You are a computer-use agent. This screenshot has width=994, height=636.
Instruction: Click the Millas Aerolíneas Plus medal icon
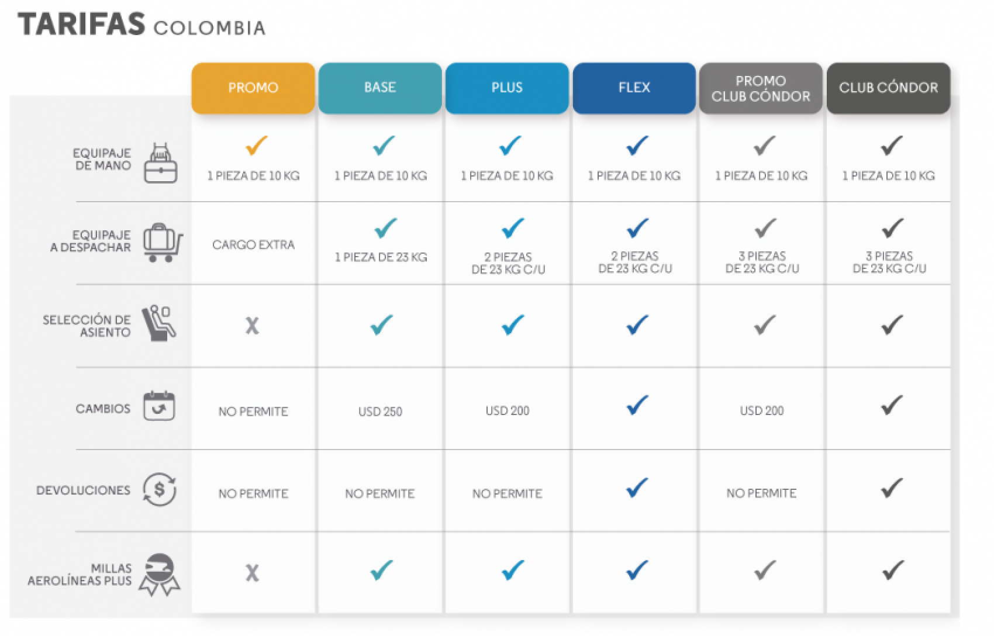(x=160, y=574)
